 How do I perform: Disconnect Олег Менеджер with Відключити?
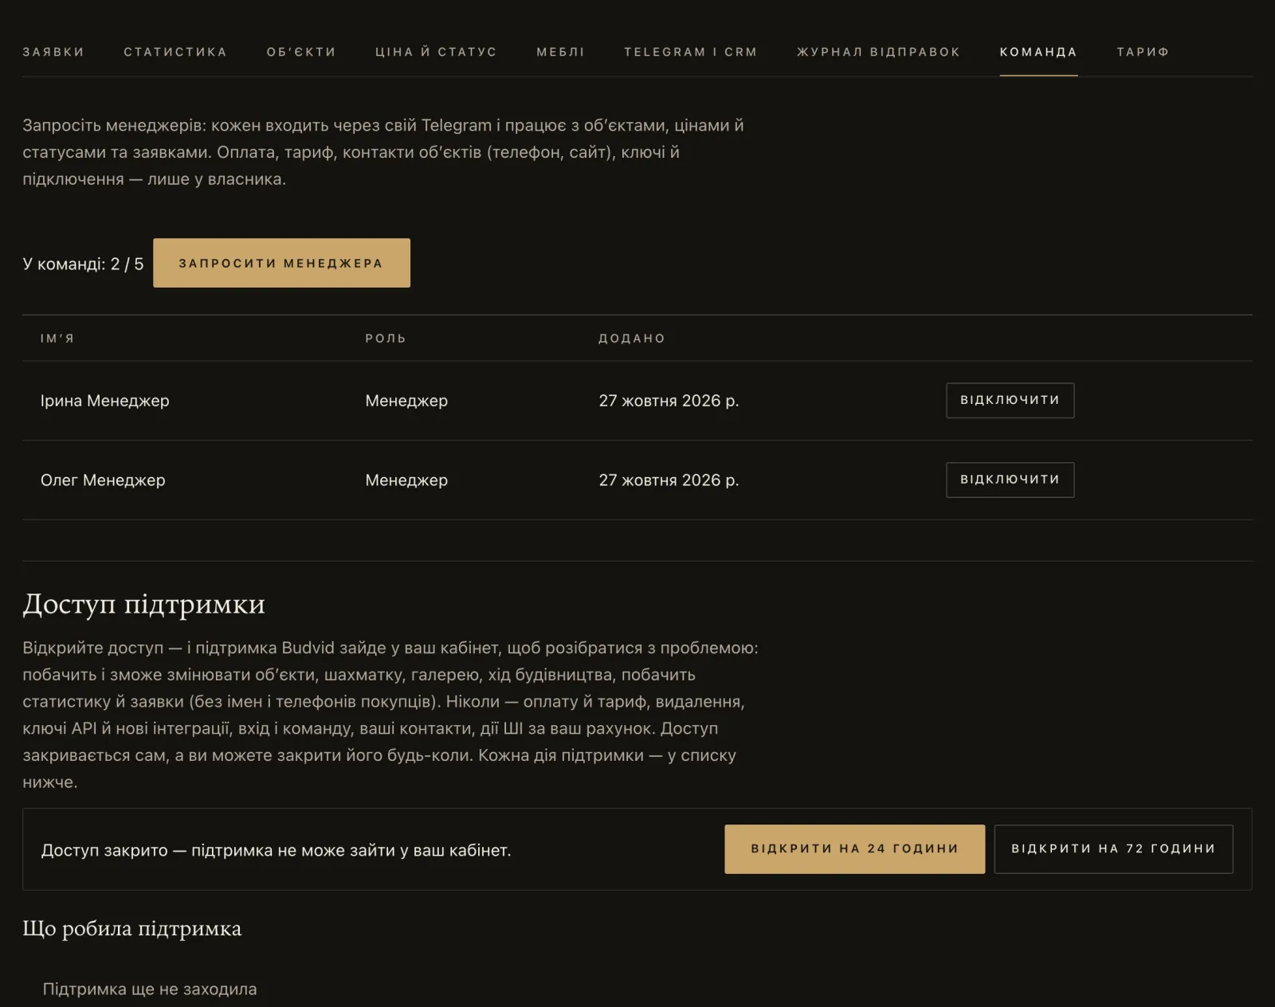coord(1010,480)
